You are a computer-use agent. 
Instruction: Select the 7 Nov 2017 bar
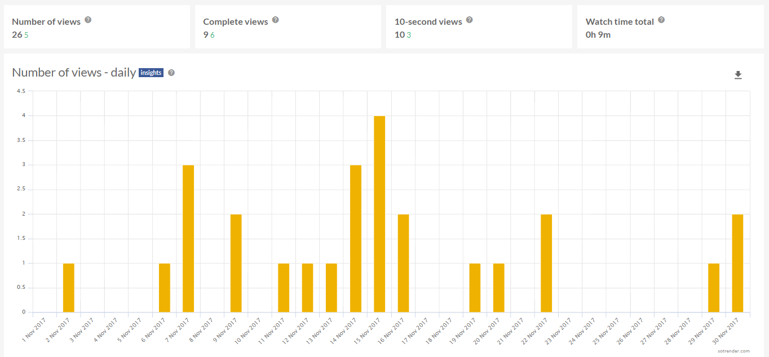(188, 238)
